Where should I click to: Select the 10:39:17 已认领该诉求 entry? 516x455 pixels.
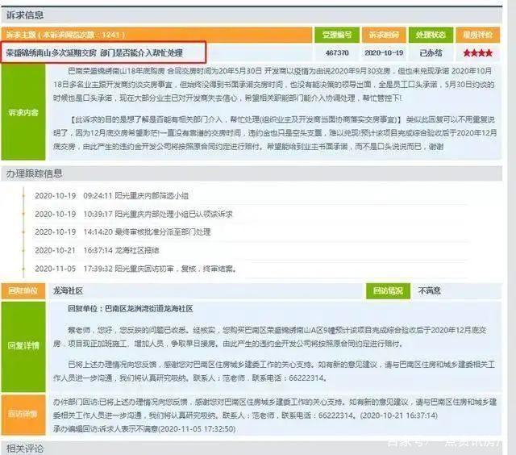[x=134, y=215]
